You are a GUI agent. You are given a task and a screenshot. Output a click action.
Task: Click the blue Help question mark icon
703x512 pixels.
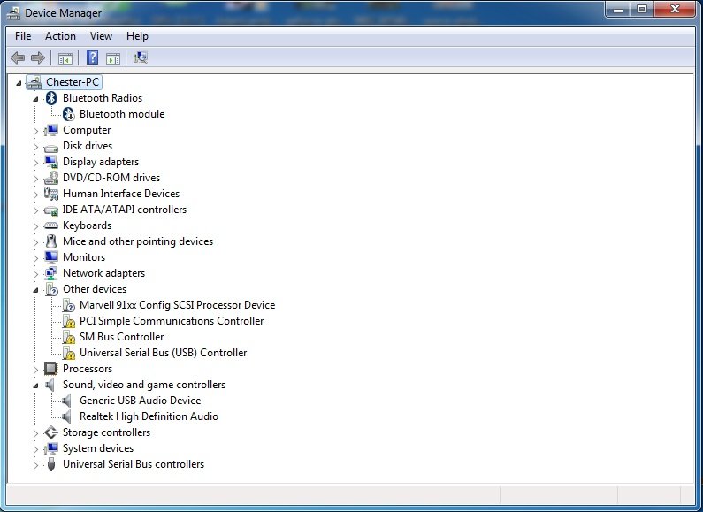click(92, 58)
